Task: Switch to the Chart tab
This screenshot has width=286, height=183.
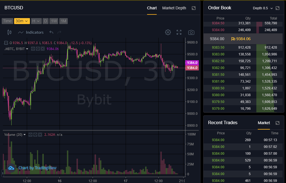Action: pos(152,8)
